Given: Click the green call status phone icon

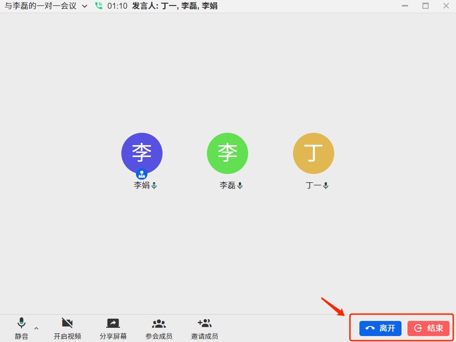Looking at the screenshot, I should [99, 6].
